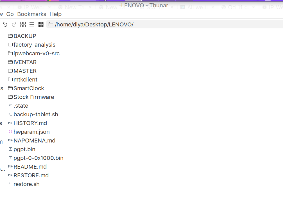Click the pgpt.bin binary file icon

pos(10,149)
